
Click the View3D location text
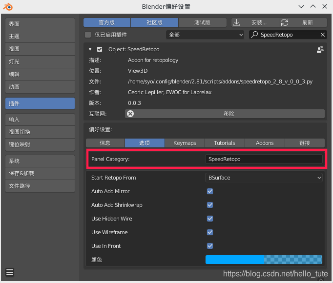point(138,71)
